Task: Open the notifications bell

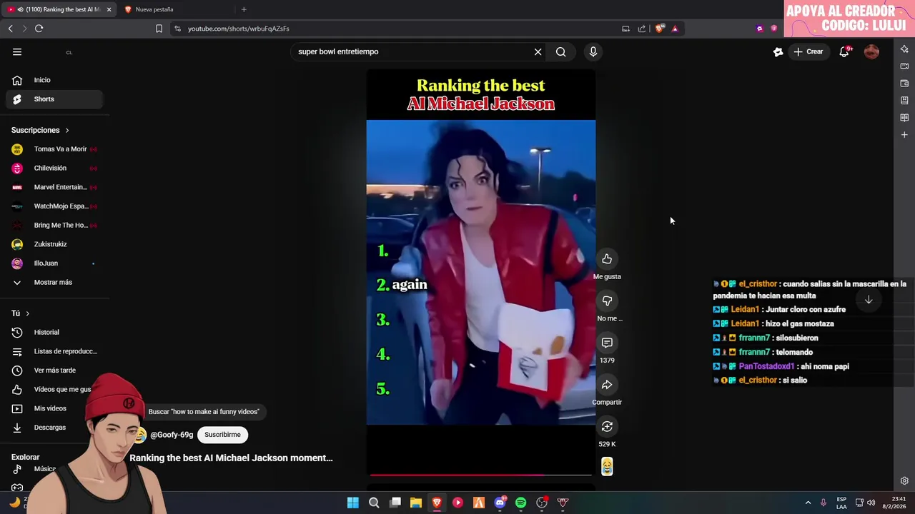Action: 844,51
